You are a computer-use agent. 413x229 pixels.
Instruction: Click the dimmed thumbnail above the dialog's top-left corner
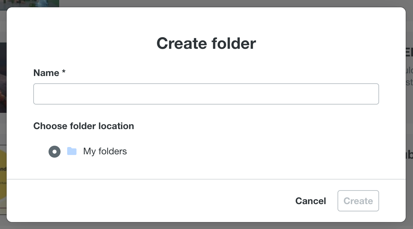coord(30,3)
